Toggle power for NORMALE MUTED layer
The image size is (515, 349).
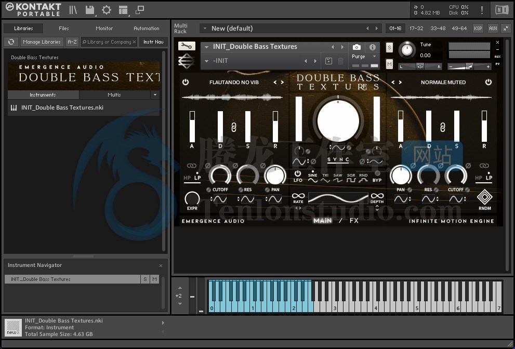coord(488,82)
